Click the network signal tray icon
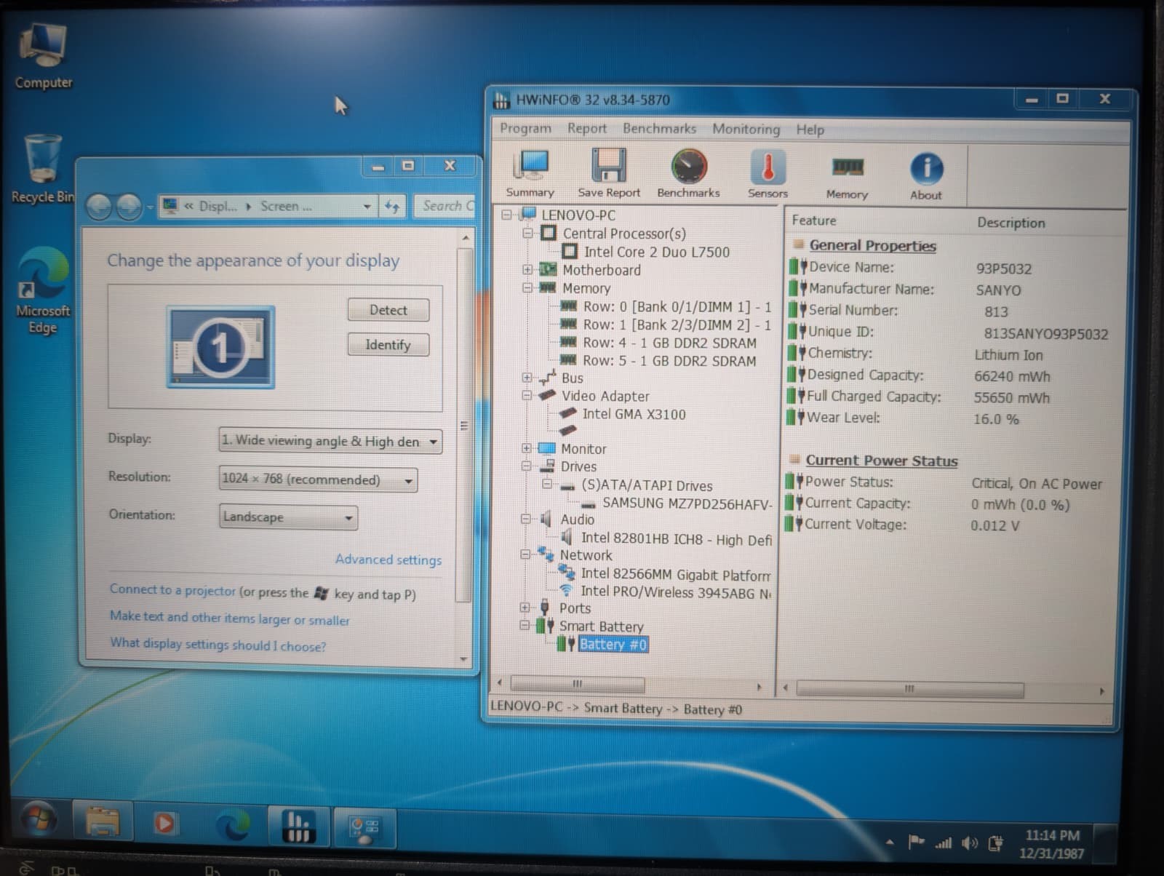This screenshot has width=1164, height=876. coord(943,843)
